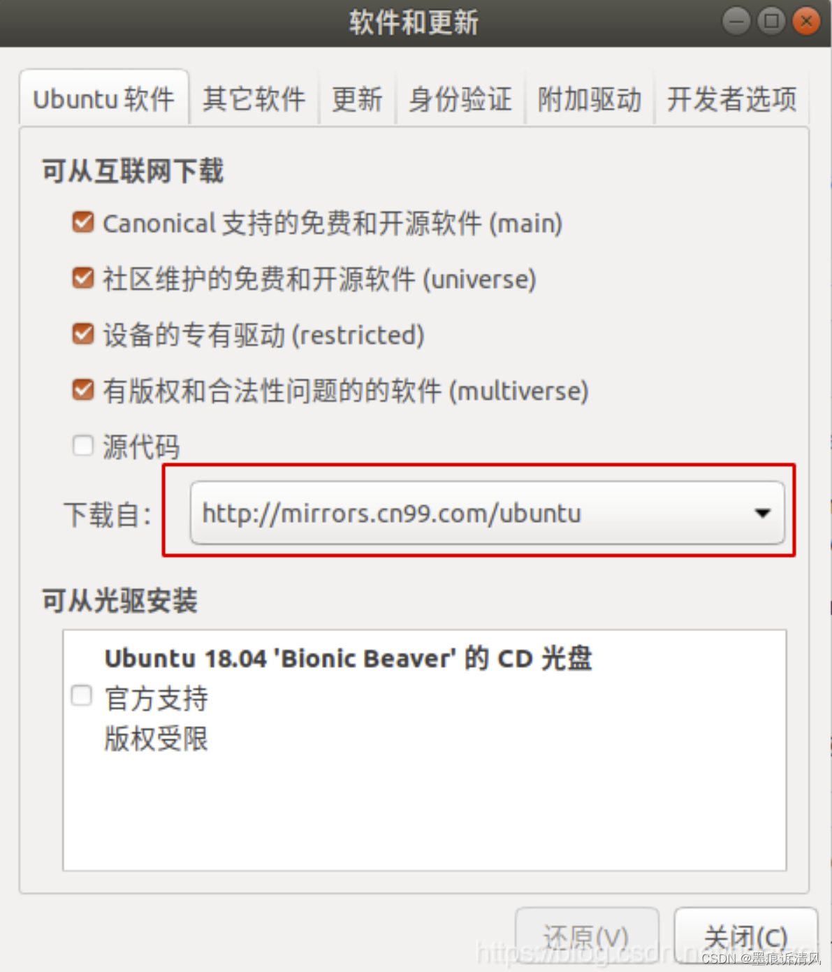Viewport: 832px width, 972px height.
Task: Check the Ubuntu 18.04 CD 光盘 checkbox
Action: pyautogui.click(x=82, y=695)
